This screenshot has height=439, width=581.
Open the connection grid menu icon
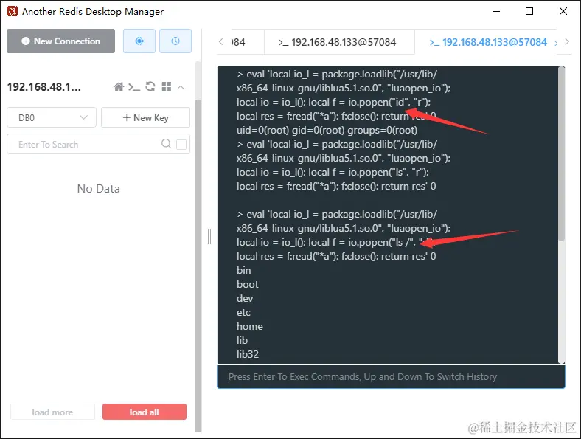(x=167, y=86)
